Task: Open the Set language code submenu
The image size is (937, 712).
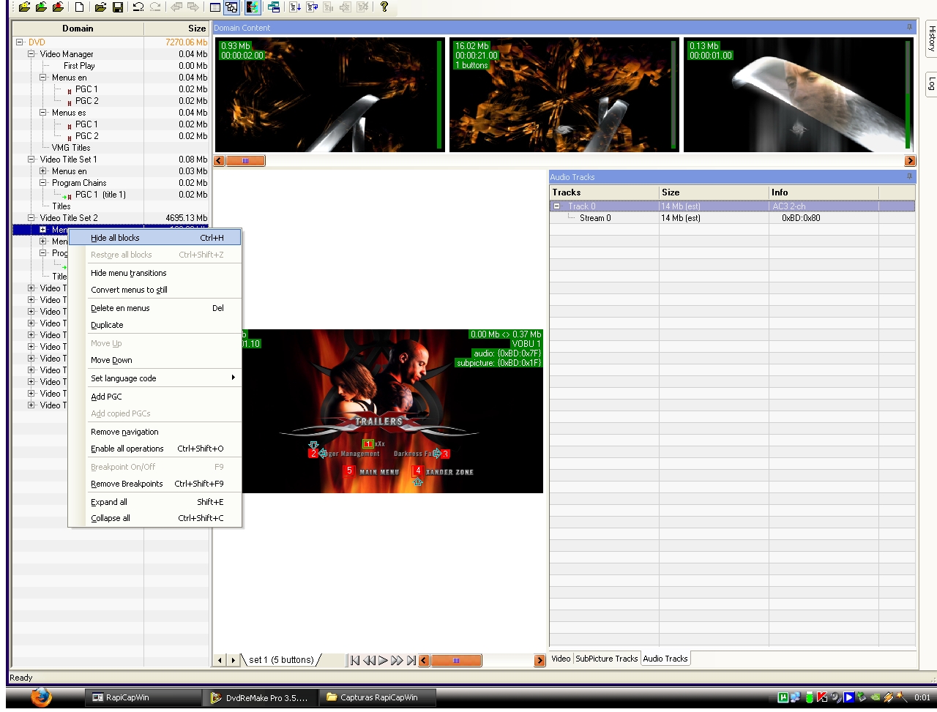Action: [154, 378]
